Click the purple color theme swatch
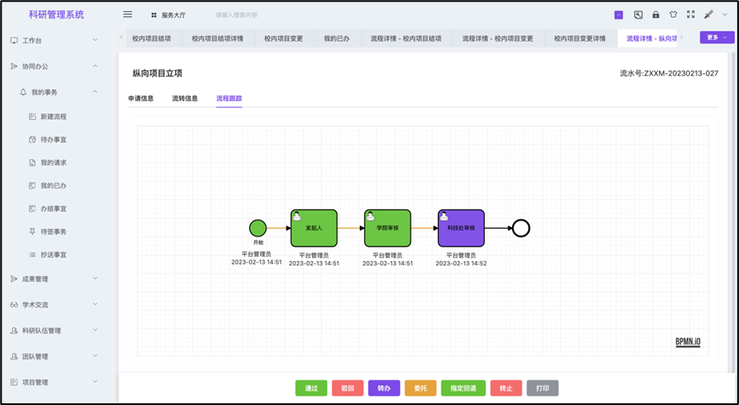Image resolution: width=739 pixels, height=405 pixels. [x=618, y=14]
